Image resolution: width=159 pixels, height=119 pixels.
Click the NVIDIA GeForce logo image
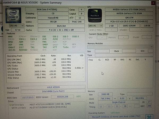95,15
